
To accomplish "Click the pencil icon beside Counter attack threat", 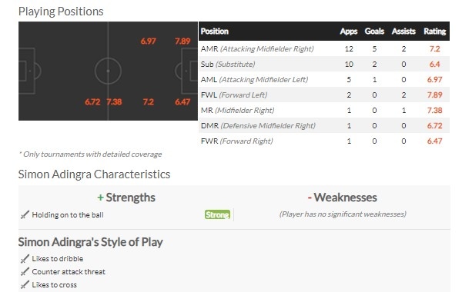I will click(25, 272).
